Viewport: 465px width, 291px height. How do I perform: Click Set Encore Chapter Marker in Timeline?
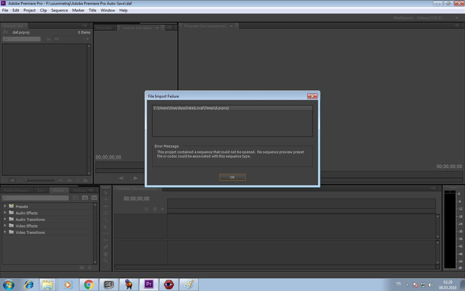(155, 209)
